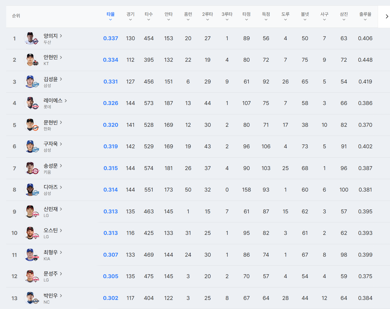390x309 pixels.
Task: Open 박민우 player photo
Action: [31, 298]
